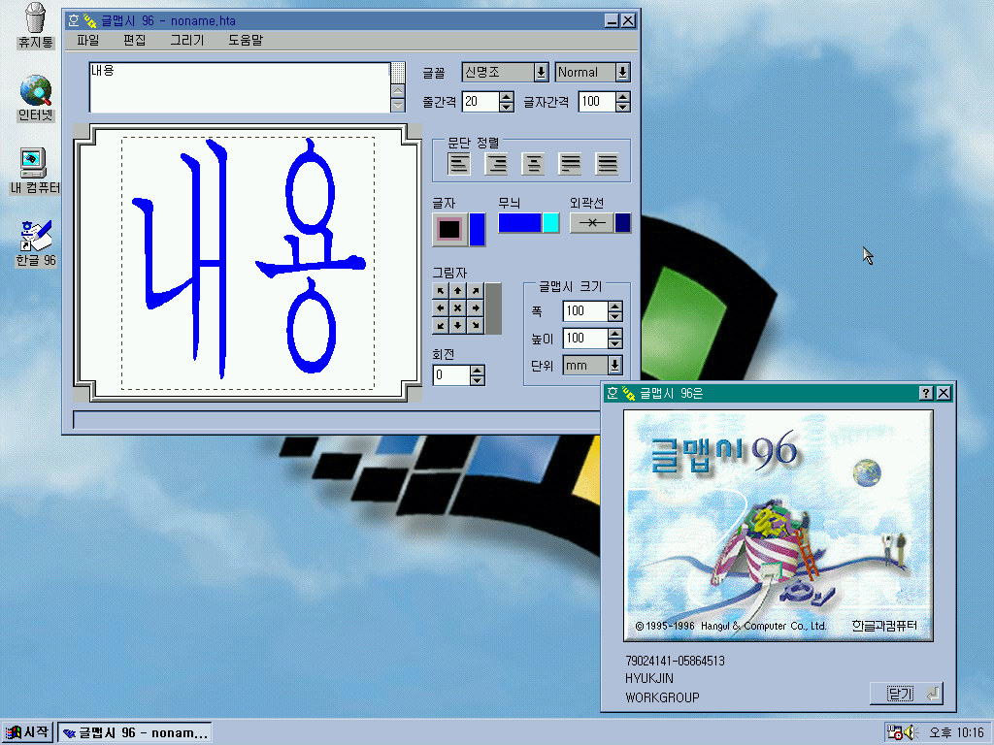Screen dimensions: 994x745
Task: Decrease the 폭 width value
Action: pos(614,317)
